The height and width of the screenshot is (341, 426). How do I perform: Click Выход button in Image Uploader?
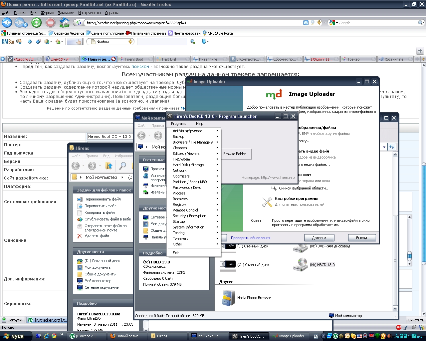click(x=362, y=238)
